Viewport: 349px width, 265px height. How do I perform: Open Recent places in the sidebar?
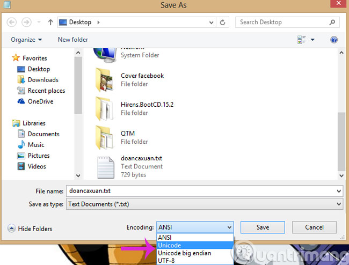click(46, 91)
